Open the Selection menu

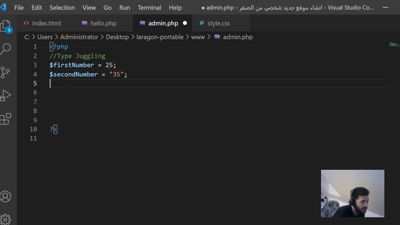(x=62, y=7)
